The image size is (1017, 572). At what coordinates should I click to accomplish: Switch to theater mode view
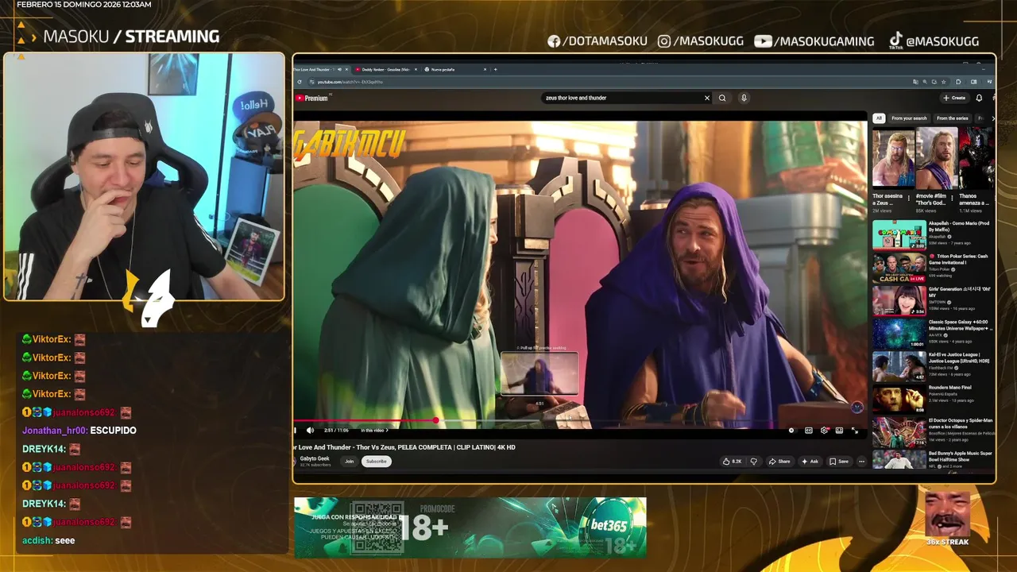point(839,431)
